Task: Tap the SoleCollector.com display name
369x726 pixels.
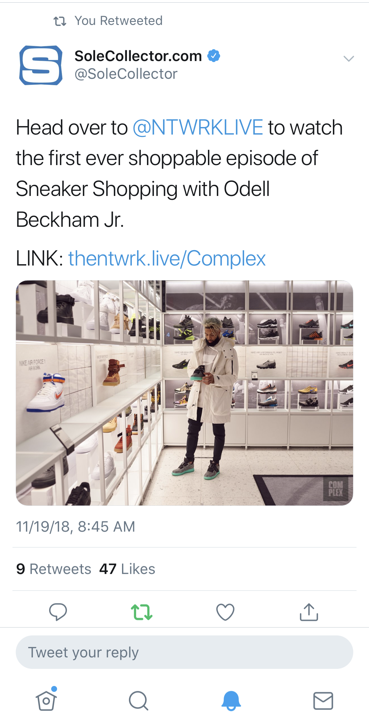Action: pos(138,56)
